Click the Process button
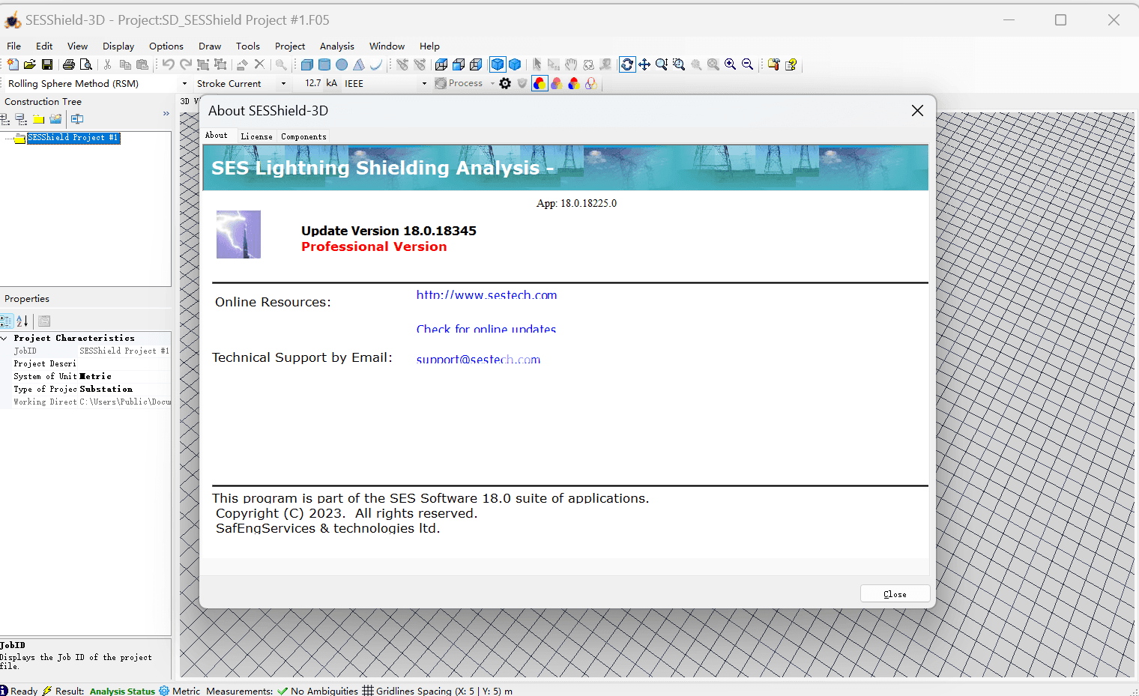Viewport: 1139px width, 696px height. coord(459,83)
